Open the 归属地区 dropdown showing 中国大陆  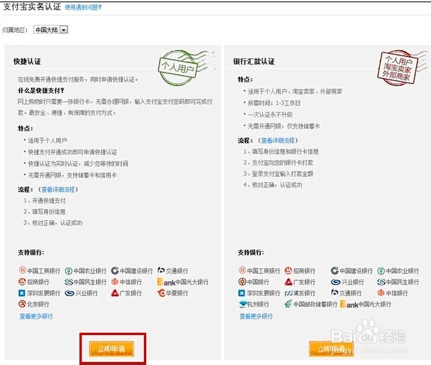tap(50, 29)
